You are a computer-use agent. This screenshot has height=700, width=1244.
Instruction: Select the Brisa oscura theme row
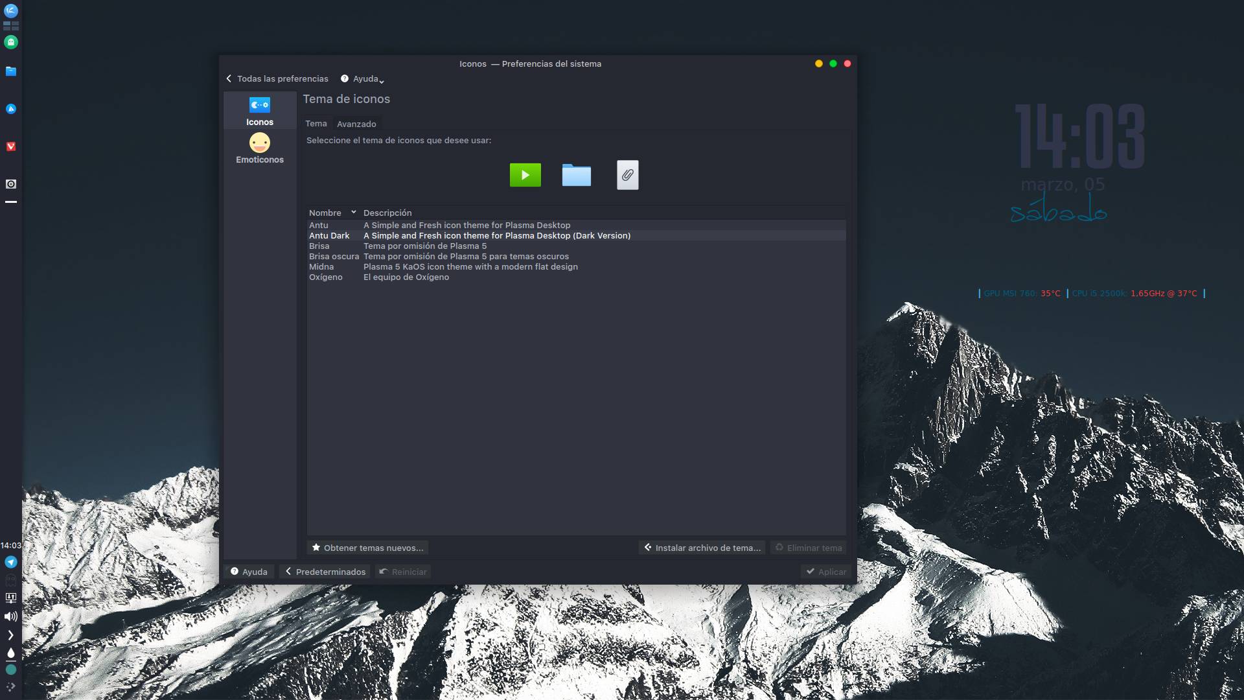454,256
